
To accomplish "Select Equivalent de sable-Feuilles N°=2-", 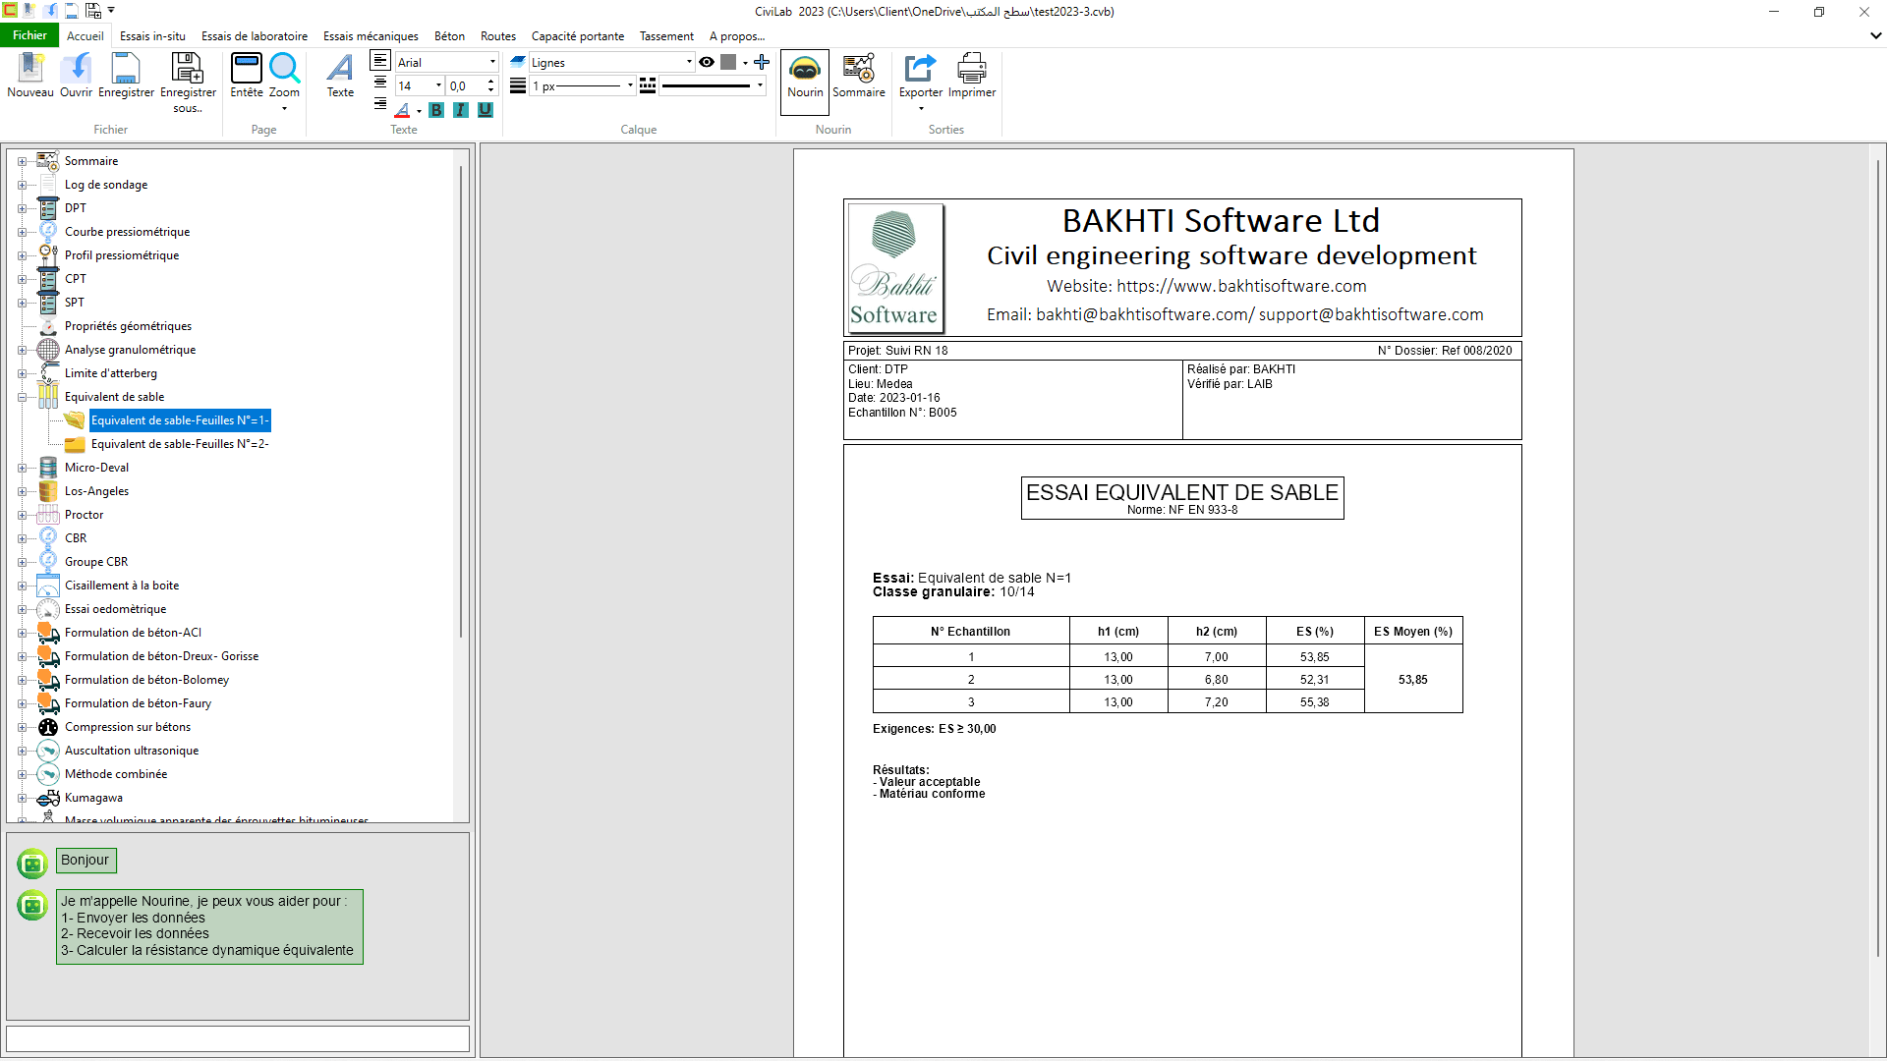I will [180, 444].
